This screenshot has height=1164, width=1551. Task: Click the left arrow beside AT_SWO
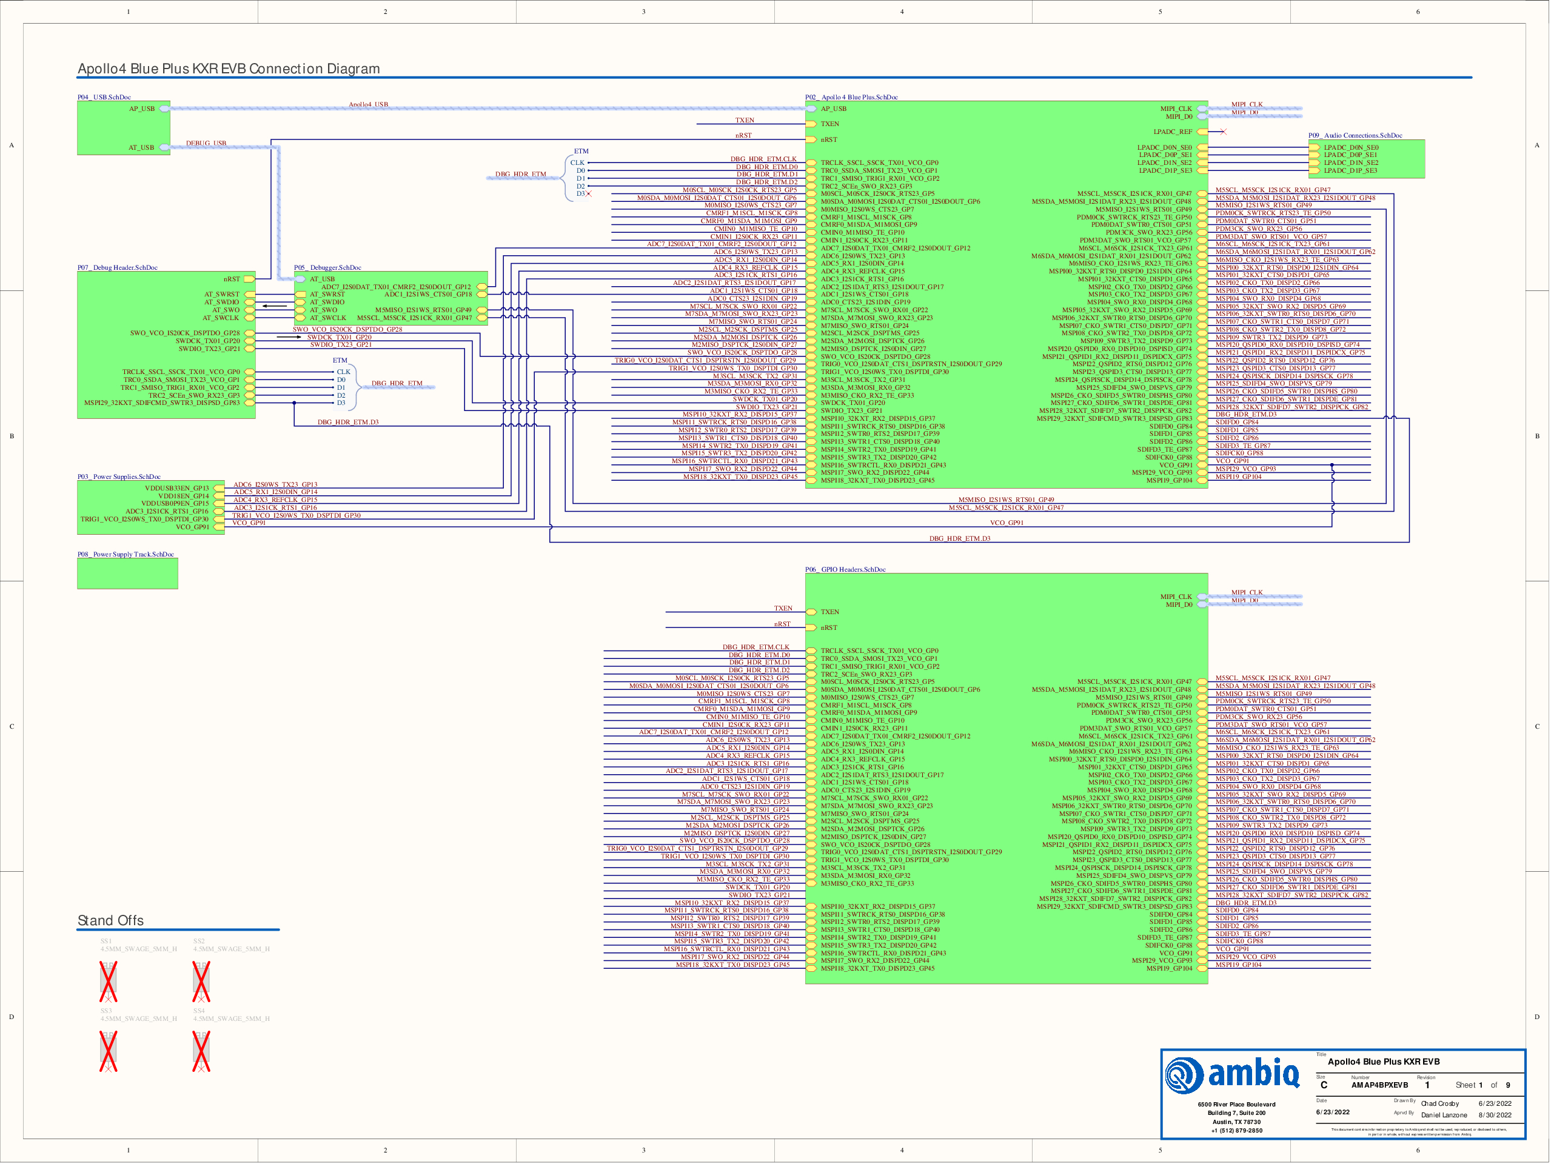[x=273, y=306]
